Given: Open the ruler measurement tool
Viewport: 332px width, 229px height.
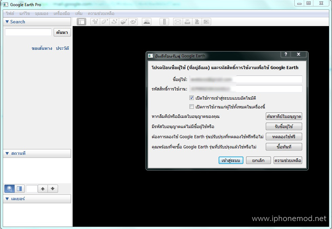Looking at the screenshot, I should [x=164, y=22].
